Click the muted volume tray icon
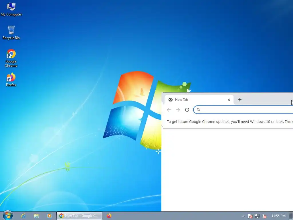Viewport: 293px width, 220px height. tap(264, 216)
